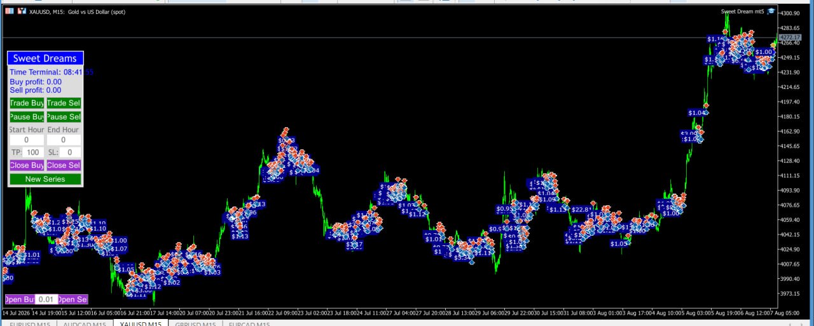This screenshot has width=814, height=326.
Task: Toggle the Trade Sell button
Action: (64, 103)
